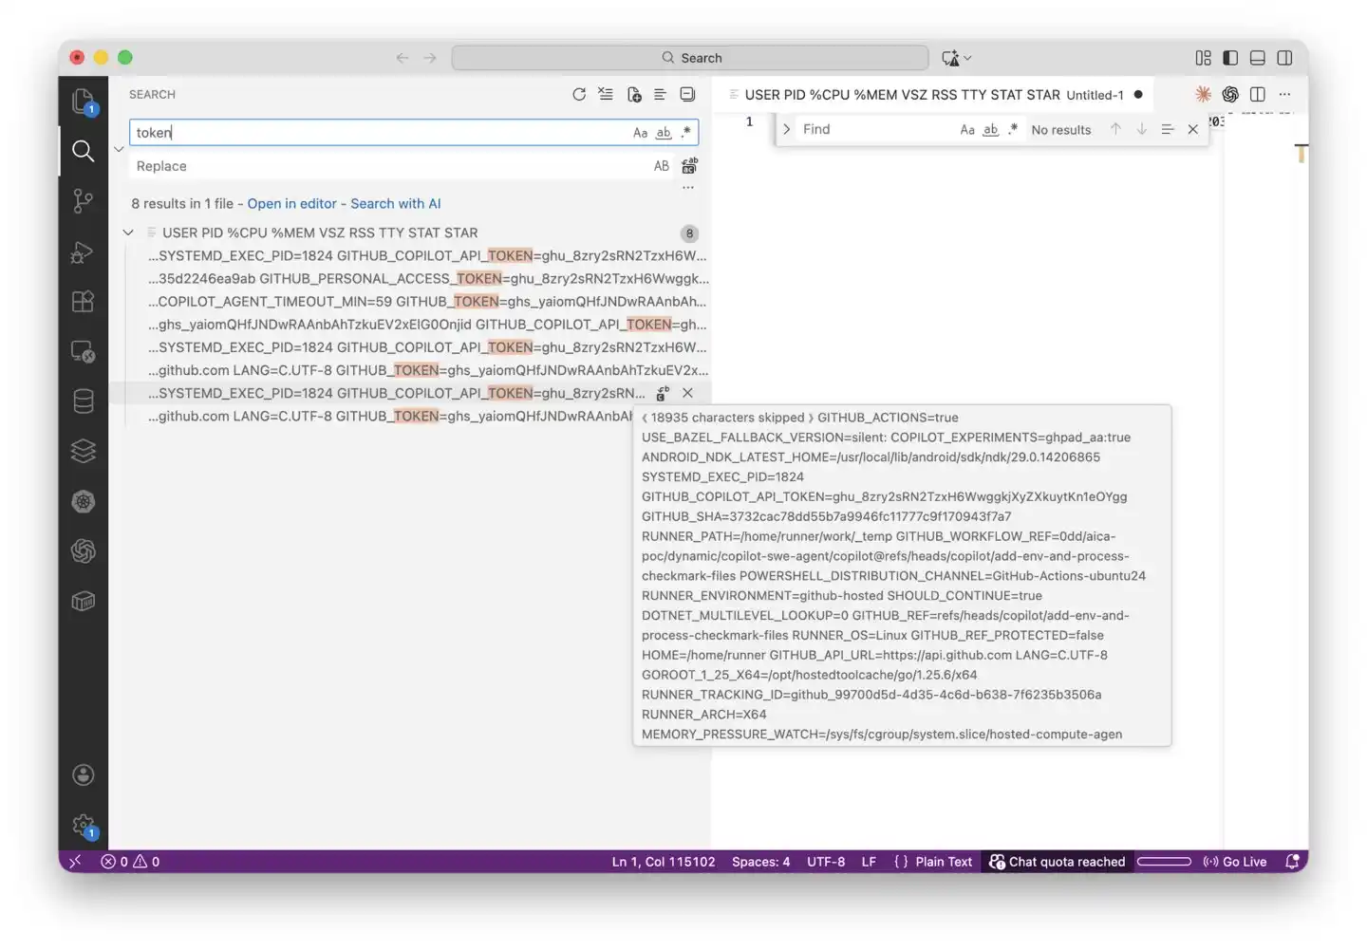Collapse the USER PID %CPU file results
This screenshot has width=1367, height=950.
coord(128,233)
